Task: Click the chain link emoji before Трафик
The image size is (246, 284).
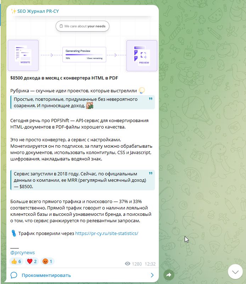Action: pos(14,233)
